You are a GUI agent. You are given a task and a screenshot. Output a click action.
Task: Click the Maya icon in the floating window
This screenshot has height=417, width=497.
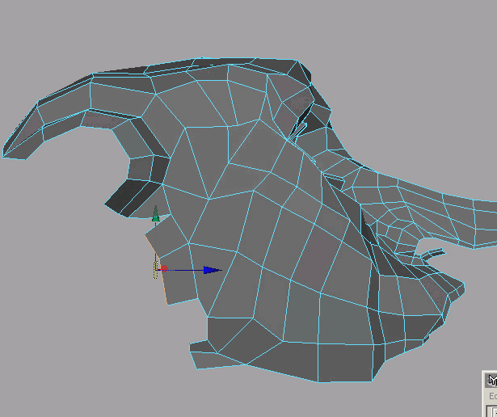491,380
